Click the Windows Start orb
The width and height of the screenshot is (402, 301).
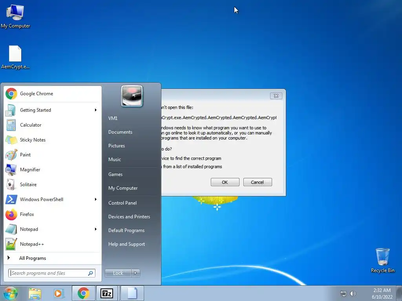click(x=10, y=293)
